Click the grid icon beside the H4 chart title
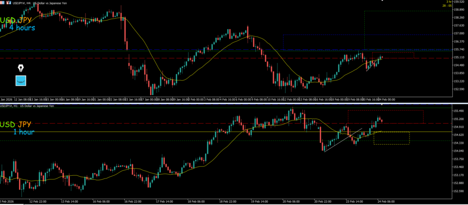The image size is (468, 205). (x=3, y=2)
